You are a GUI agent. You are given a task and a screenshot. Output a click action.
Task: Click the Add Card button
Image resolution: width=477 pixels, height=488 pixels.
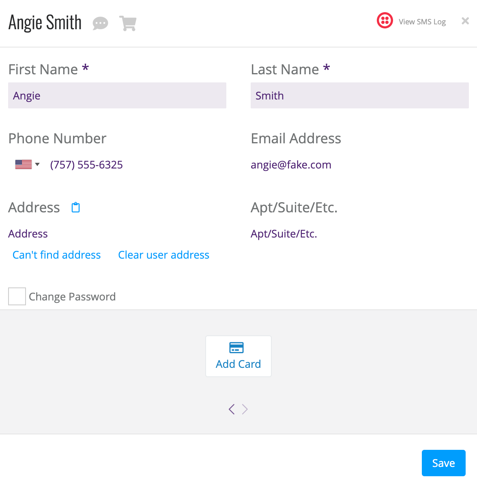click(238, 356)
